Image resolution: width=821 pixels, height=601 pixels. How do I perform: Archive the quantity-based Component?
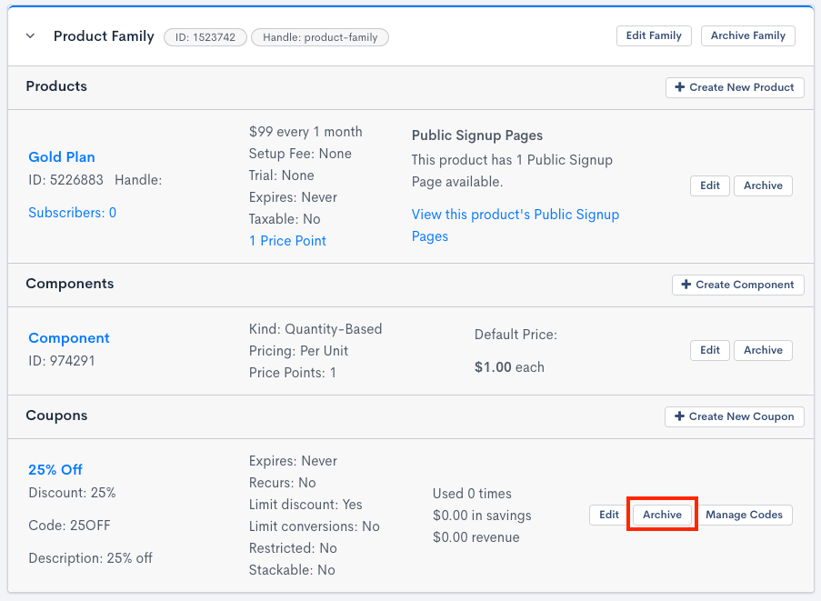coord(763,350)
